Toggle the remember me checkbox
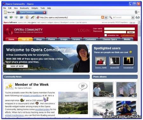The height and width of the screenshot is (120, 143). click(x=106, y=35)
